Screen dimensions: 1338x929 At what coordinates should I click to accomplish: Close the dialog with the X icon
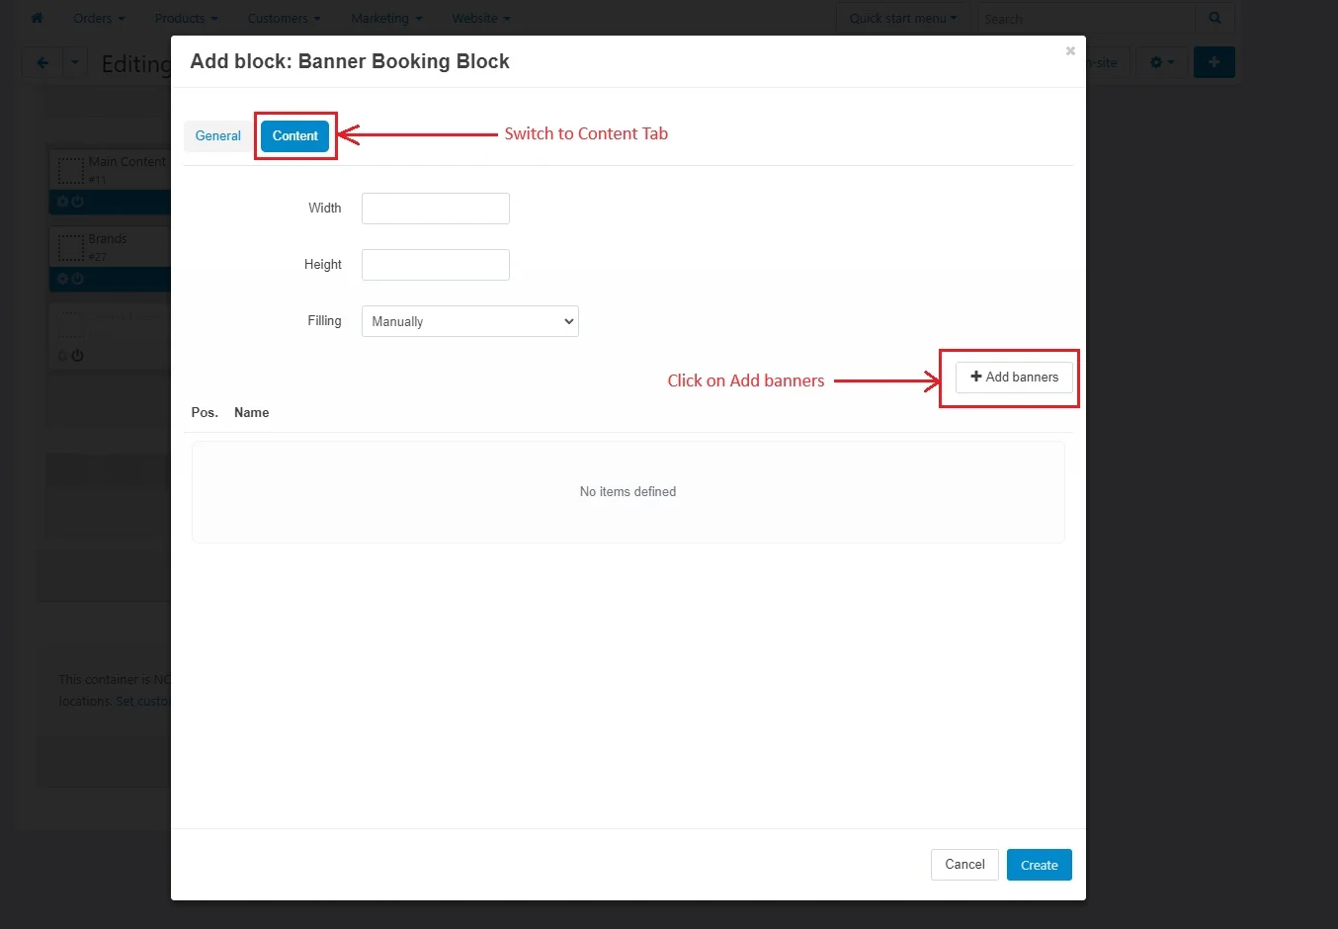(1070, 51)
